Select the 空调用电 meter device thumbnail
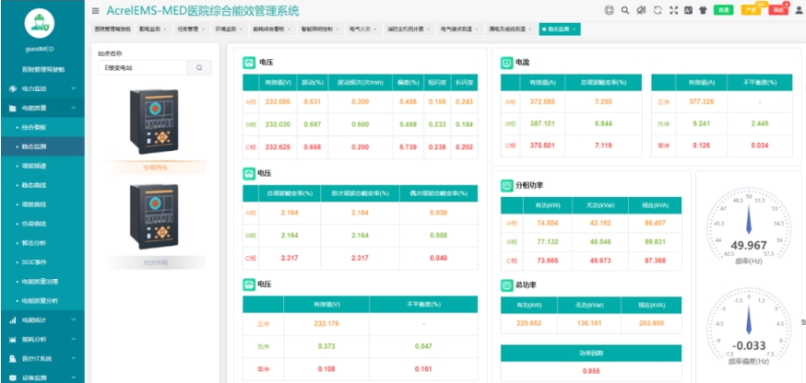Screen dimensions: 806x383 pos(154,122)
